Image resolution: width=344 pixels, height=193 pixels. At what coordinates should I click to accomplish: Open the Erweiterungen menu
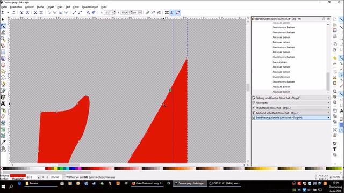tap(90, 7)
